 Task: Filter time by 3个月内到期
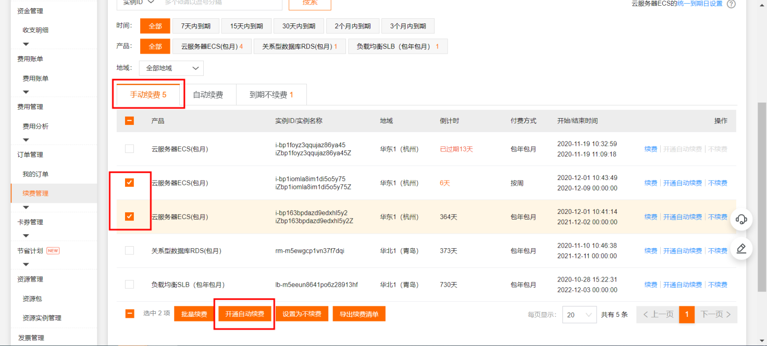(408, 26)
